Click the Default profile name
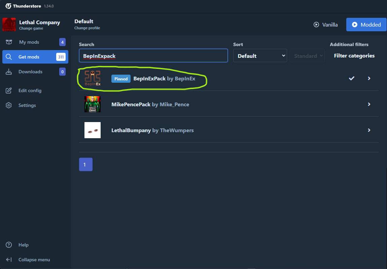Viewport: 387px width, 269px height. pyautogui.click(x=84, y=22)
